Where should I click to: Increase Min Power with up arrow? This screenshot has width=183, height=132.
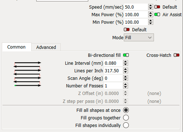(x=151, y=21)
